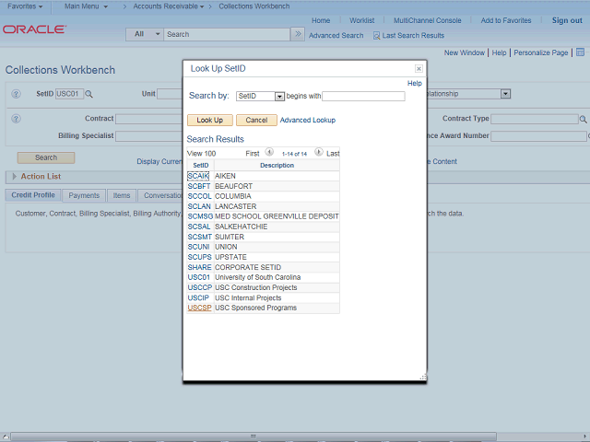Click the SetID lookup magnifier icon
This screenshot has height=442, width=590.
pos(89,94)
